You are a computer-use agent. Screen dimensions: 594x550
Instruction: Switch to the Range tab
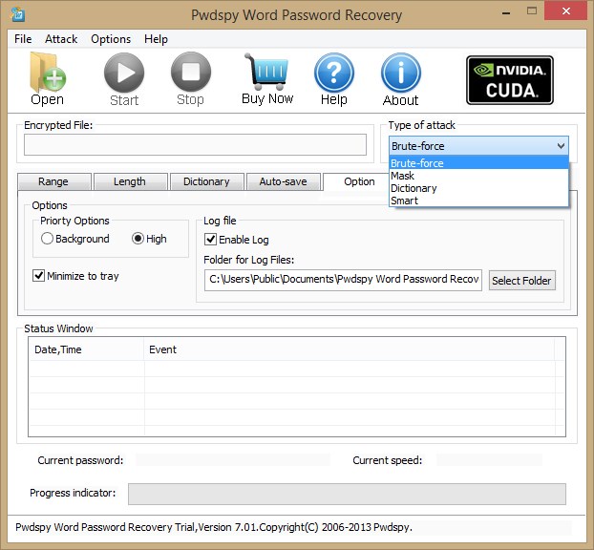pyautogui.click(x=54, y=181)
